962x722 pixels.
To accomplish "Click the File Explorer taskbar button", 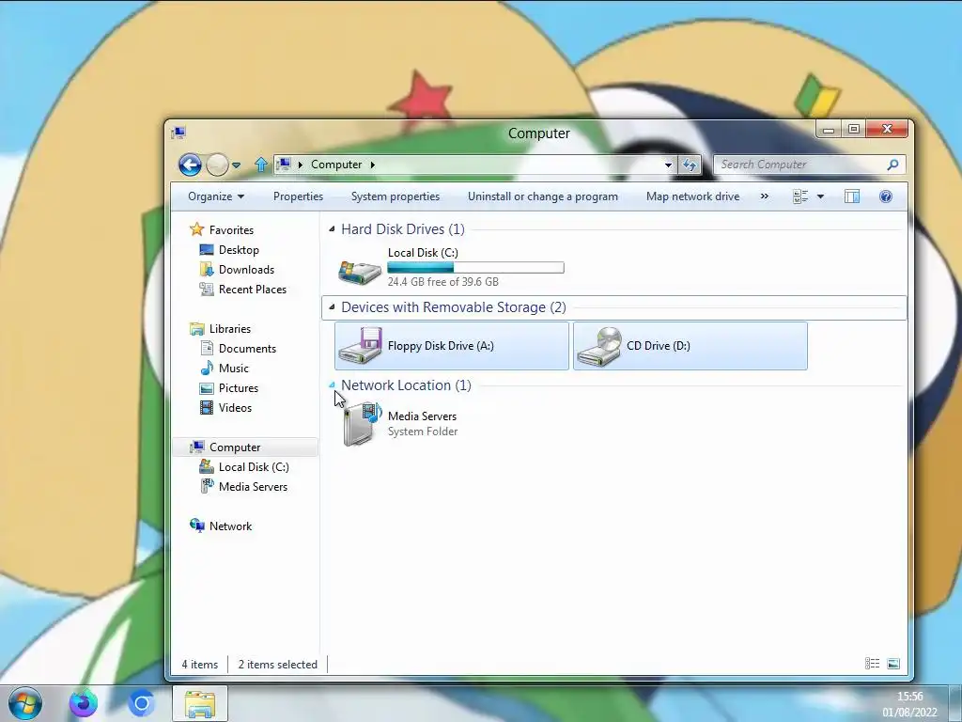I will [200, 703].
